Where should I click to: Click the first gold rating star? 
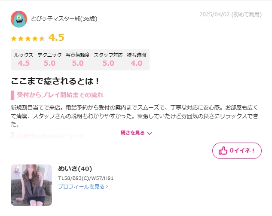pos(14,39)
